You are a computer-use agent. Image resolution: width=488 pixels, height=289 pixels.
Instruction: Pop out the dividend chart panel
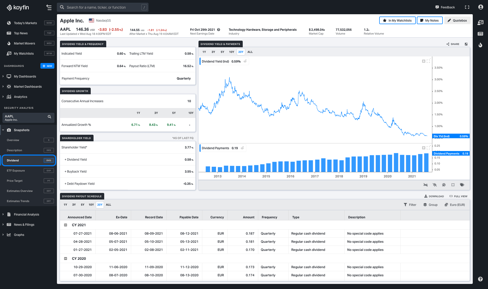coord(466,44)
